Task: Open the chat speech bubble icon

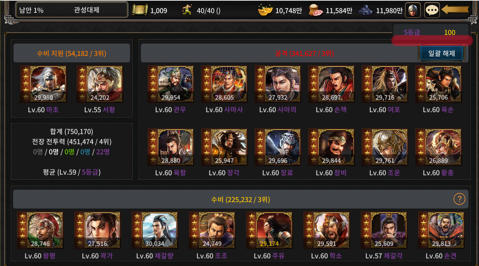Action: 432,10
